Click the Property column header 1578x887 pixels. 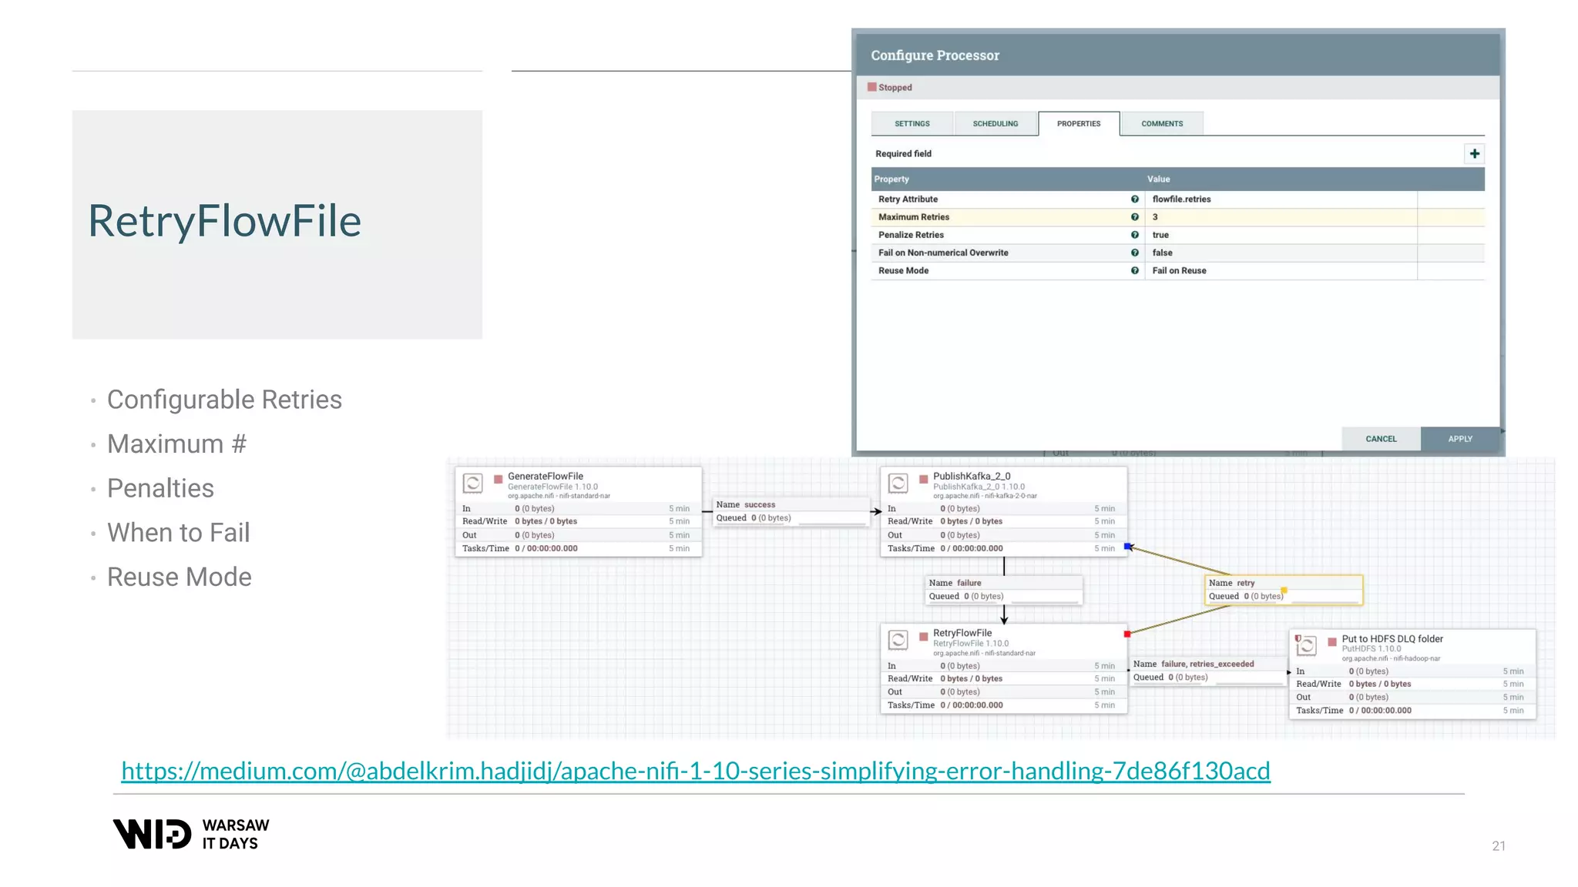point(891,179)
